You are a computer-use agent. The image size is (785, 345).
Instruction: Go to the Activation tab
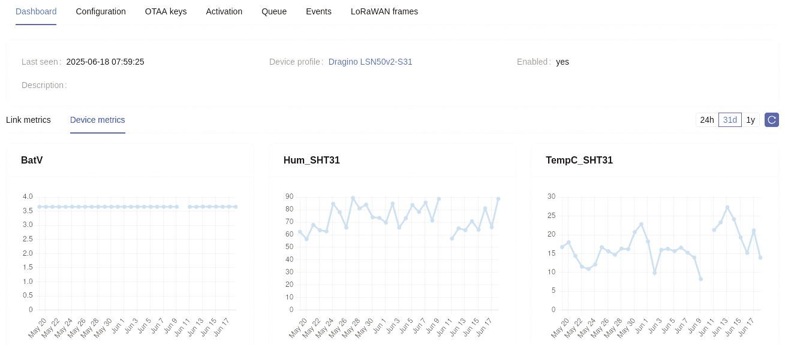tap(224, 11)
